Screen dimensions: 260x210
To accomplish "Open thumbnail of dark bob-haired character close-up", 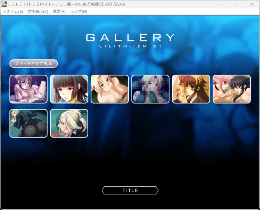I will click(x=69, y=89).
